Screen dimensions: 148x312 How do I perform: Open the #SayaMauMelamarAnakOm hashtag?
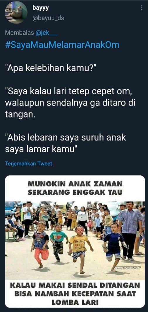click(62, 45)
